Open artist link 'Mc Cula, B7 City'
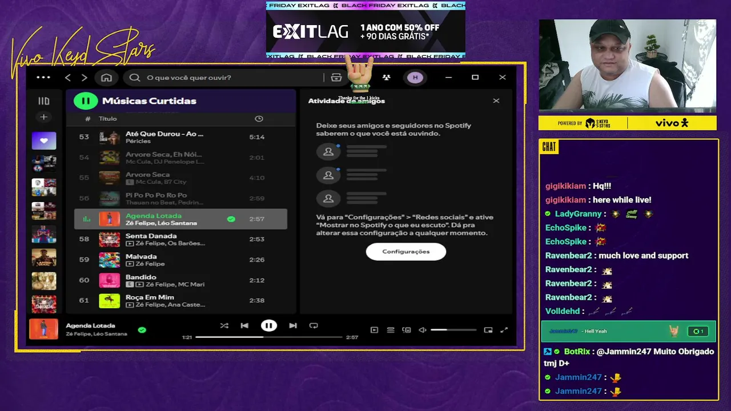The width and height of the screenshot is (731, 411). [x=161, y=182]
